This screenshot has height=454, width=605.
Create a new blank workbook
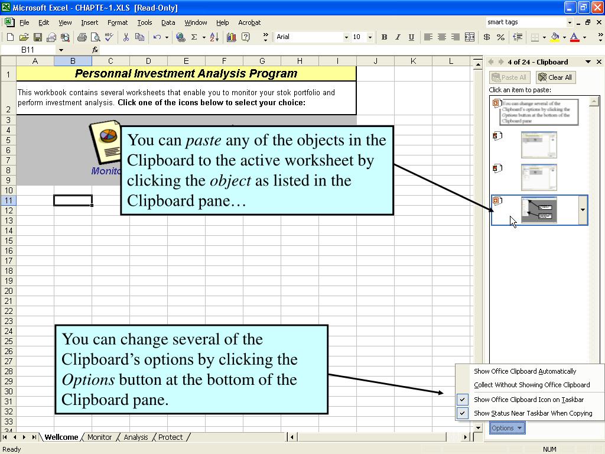click(x=11, y=37)
